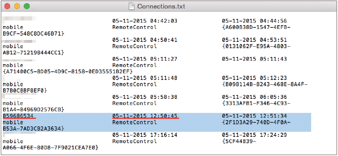This screenshot has width=338, height=156.
Task: Click the GUID {B098114B-8243-468E-8A4F-
Action: pyautogui.click(x=264, y=84)
